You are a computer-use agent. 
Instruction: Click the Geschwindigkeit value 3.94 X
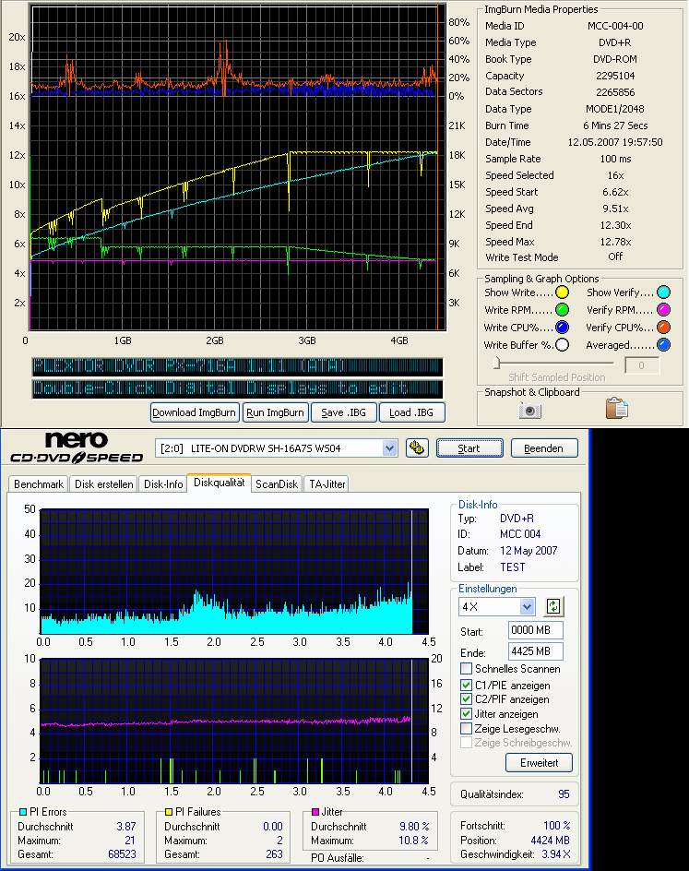point(556,854)
